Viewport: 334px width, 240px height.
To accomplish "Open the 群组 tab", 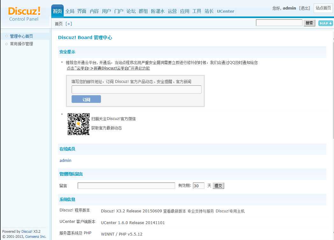I will pos(143,11).
